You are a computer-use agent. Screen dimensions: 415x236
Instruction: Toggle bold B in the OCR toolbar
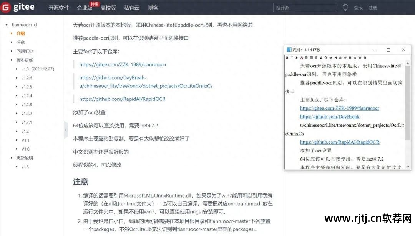297,57
